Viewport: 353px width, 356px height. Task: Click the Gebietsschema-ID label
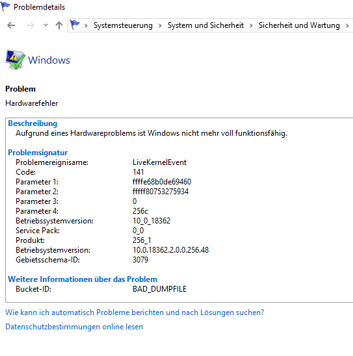47,260
